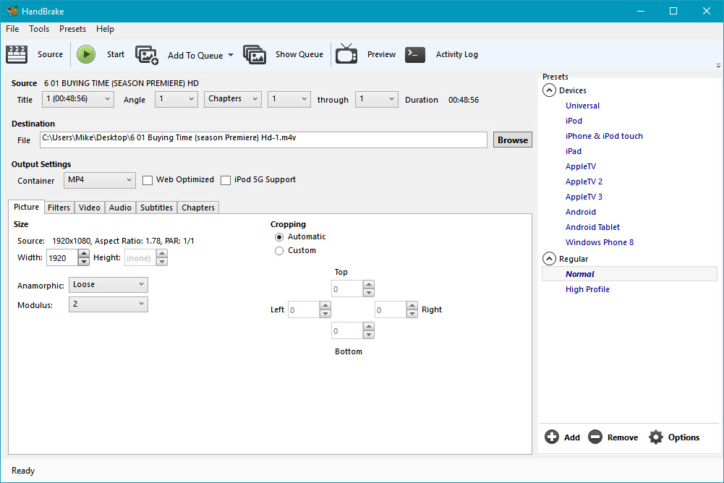Select the High Profile preset

pyautogui.click(x=587, y=289)
